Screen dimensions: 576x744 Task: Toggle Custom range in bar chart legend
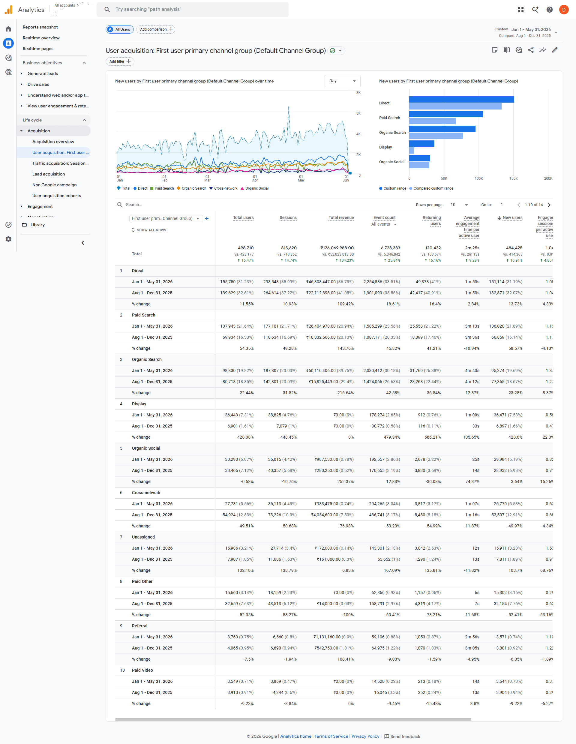(x=393, y=188)
